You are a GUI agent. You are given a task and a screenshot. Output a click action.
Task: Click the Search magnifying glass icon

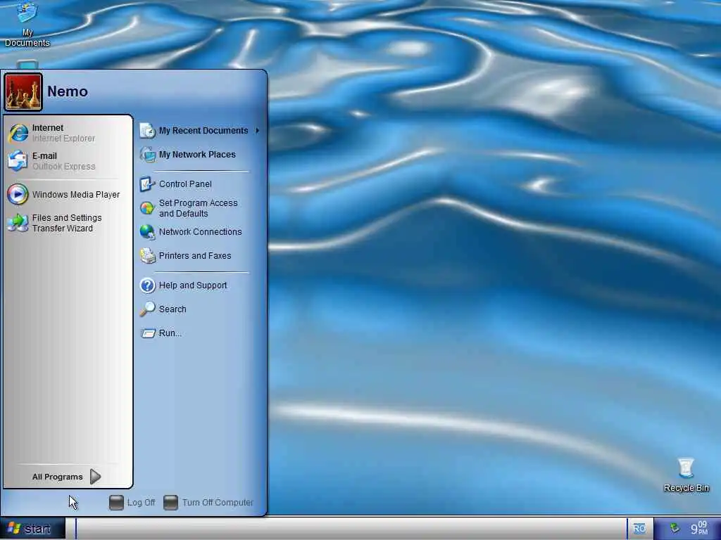pyautogui.click(x=148, y=309)
